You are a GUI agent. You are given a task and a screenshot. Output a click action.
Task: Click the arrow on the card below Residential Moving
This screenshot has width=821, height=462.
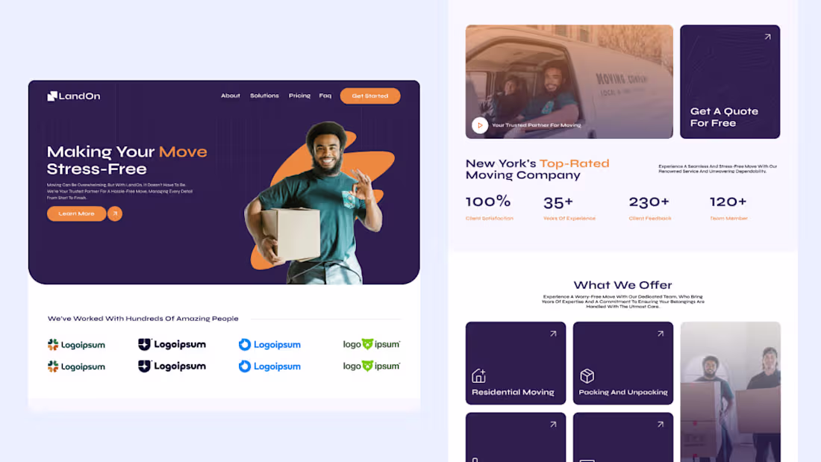[553, 424]
